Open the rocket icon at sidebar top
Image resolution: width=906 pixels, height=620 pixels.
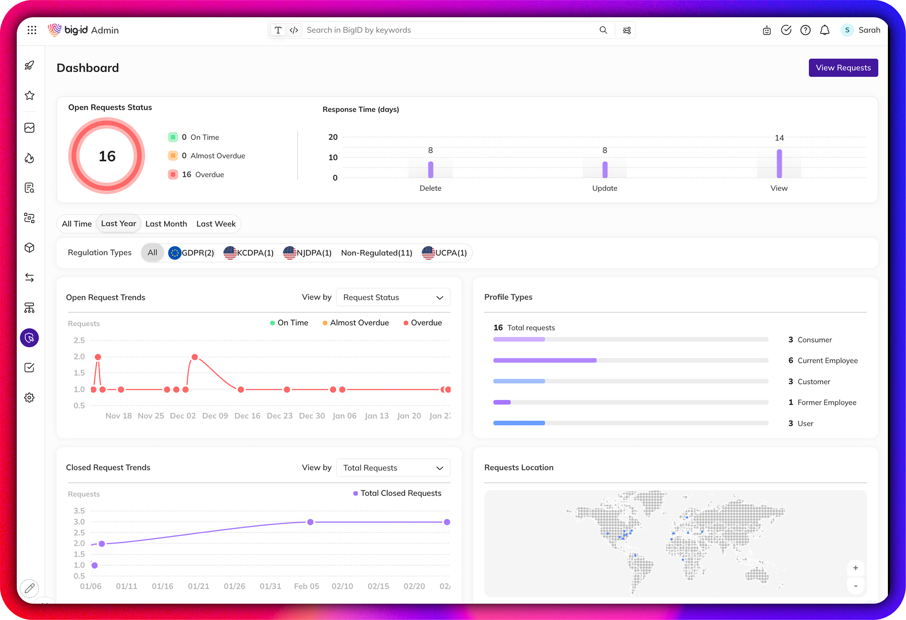coord(29,65)
